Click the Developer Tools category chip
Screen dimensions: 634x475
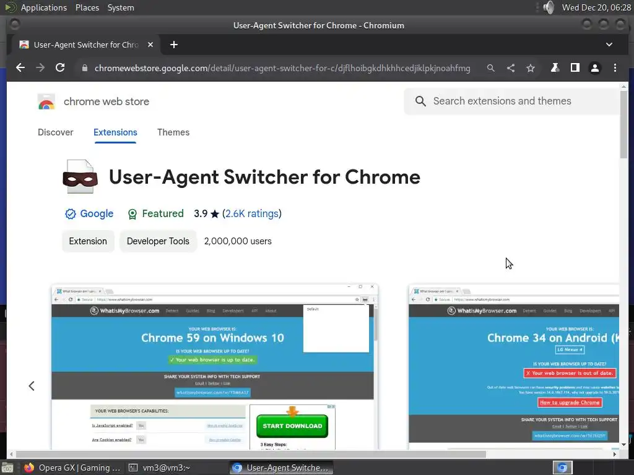coord(158,241)
